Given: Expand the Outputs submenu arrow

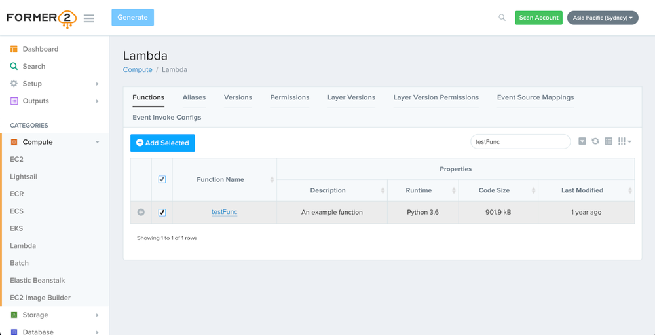Looking at the screenshot, I should coord(97,101).
